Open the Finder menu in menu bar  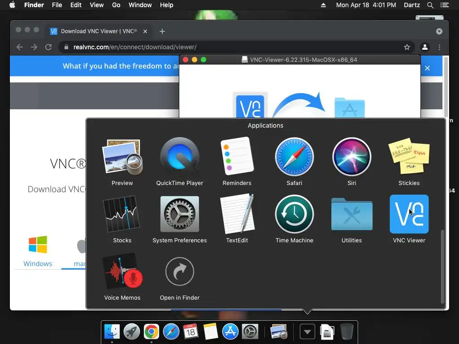34,5
